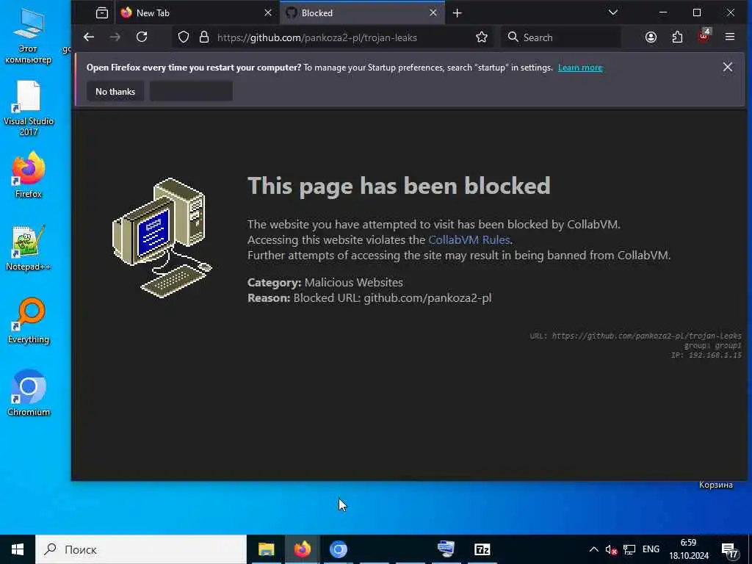The width and height of the screenshot is (752, 564).
Task: Click the Поиск taskbar search box
Action: 140,549
